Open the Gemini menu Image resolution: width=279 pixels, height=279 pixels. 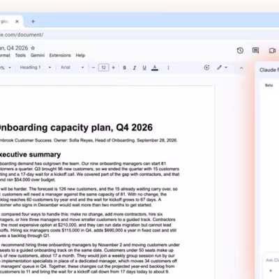click(x=38, y=55)
